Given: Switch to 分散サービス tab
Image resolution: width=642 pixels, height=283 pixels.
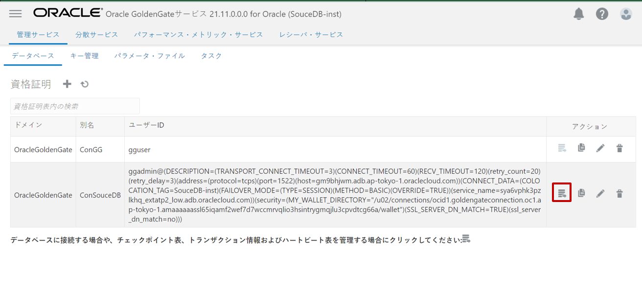Looking at the screenshot, I should 97,35.
